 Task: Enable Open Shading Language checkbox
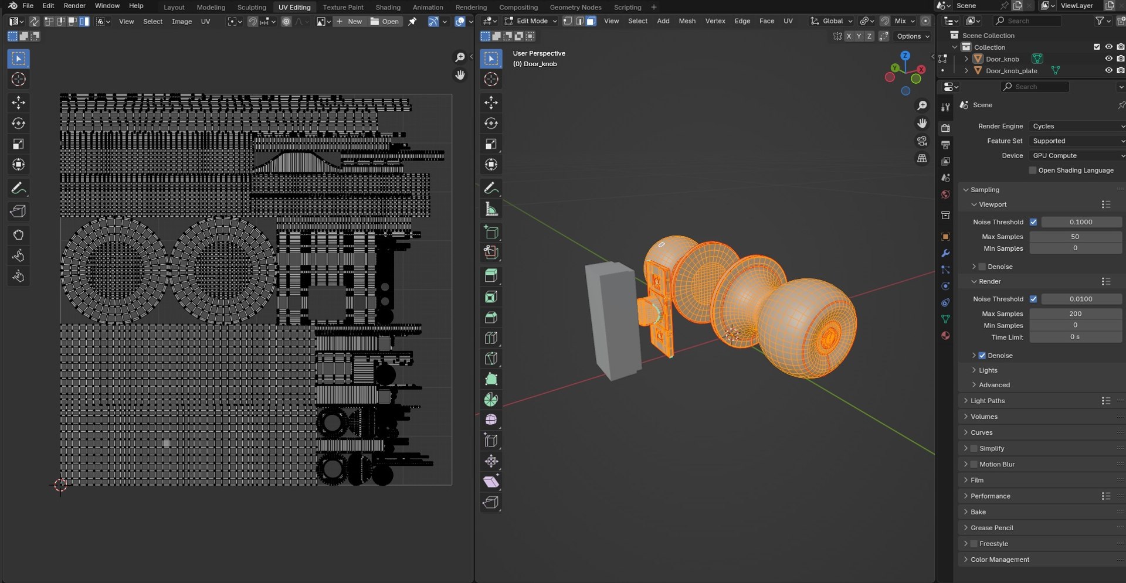point(1033,171)
